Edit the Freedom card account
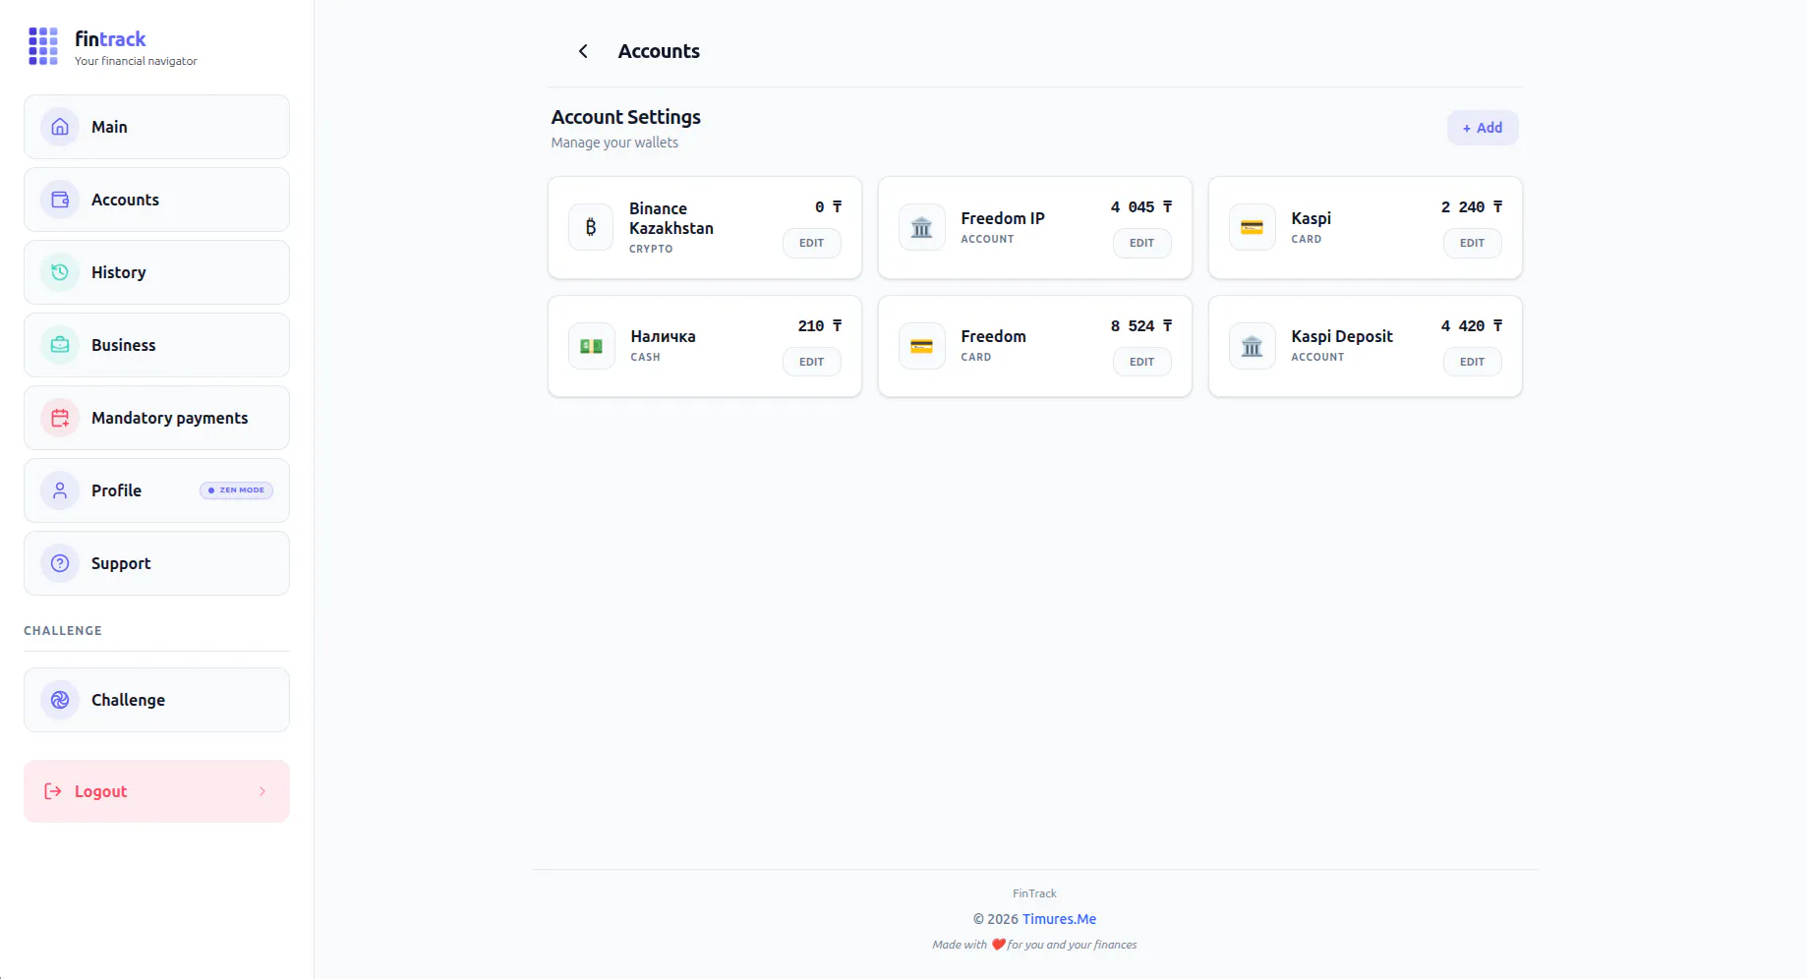 click(1141, 362)
